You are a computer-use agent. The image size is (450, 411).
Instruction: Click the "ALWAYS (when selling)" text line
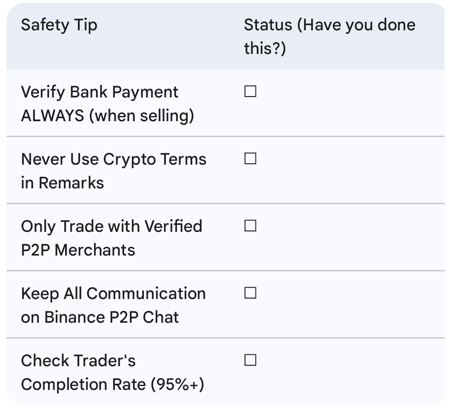point(107,116)
